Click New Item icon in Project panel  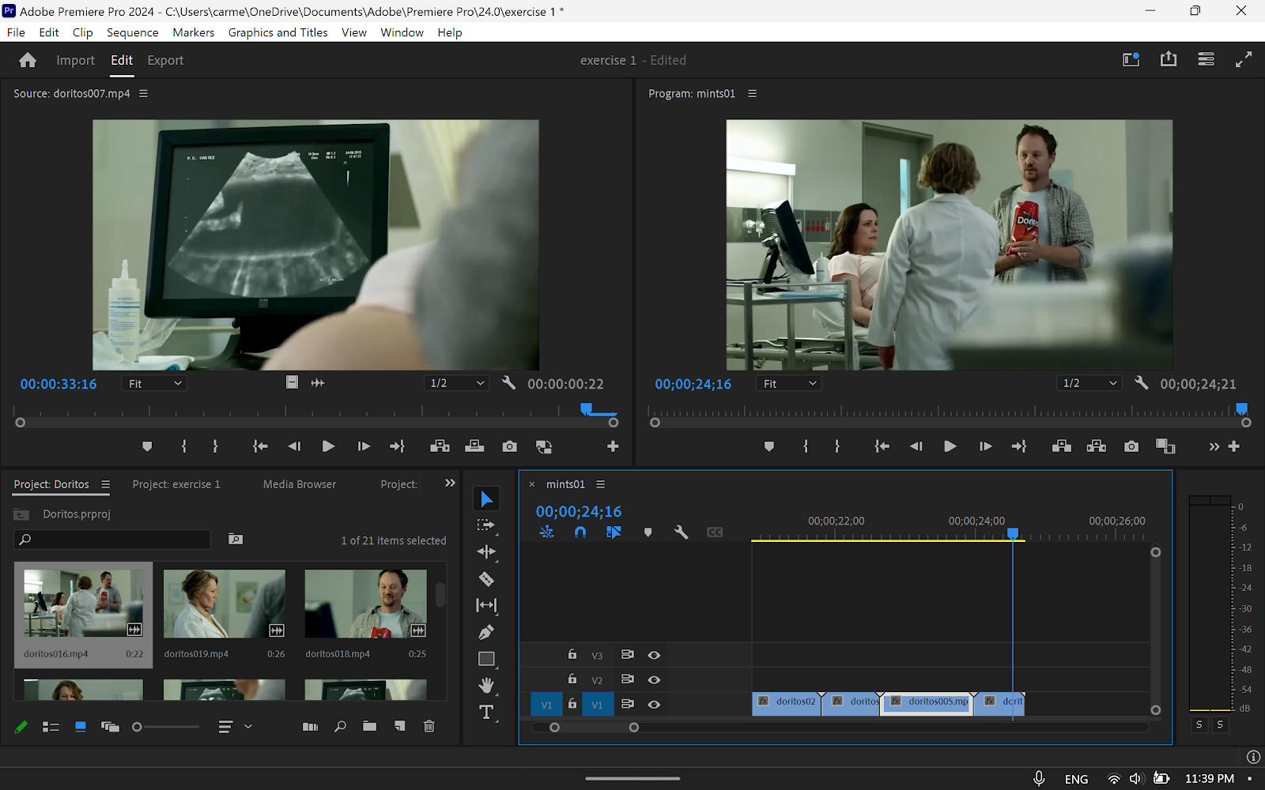pos(399,726)
